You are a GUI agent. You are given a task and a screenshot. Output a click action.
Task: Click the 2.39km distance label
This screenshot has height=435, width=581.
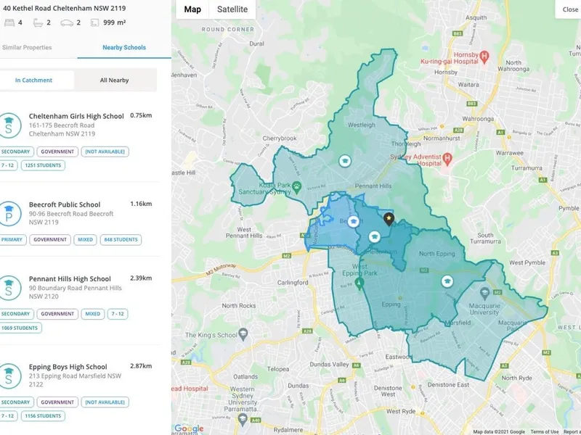pyautogui.click(x=141, y=278)
